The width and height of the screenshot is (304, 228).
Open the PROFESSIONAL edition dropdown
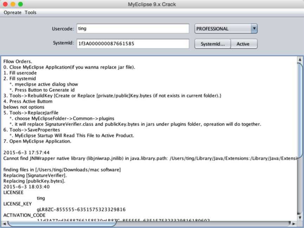click(x=226, y=29)
